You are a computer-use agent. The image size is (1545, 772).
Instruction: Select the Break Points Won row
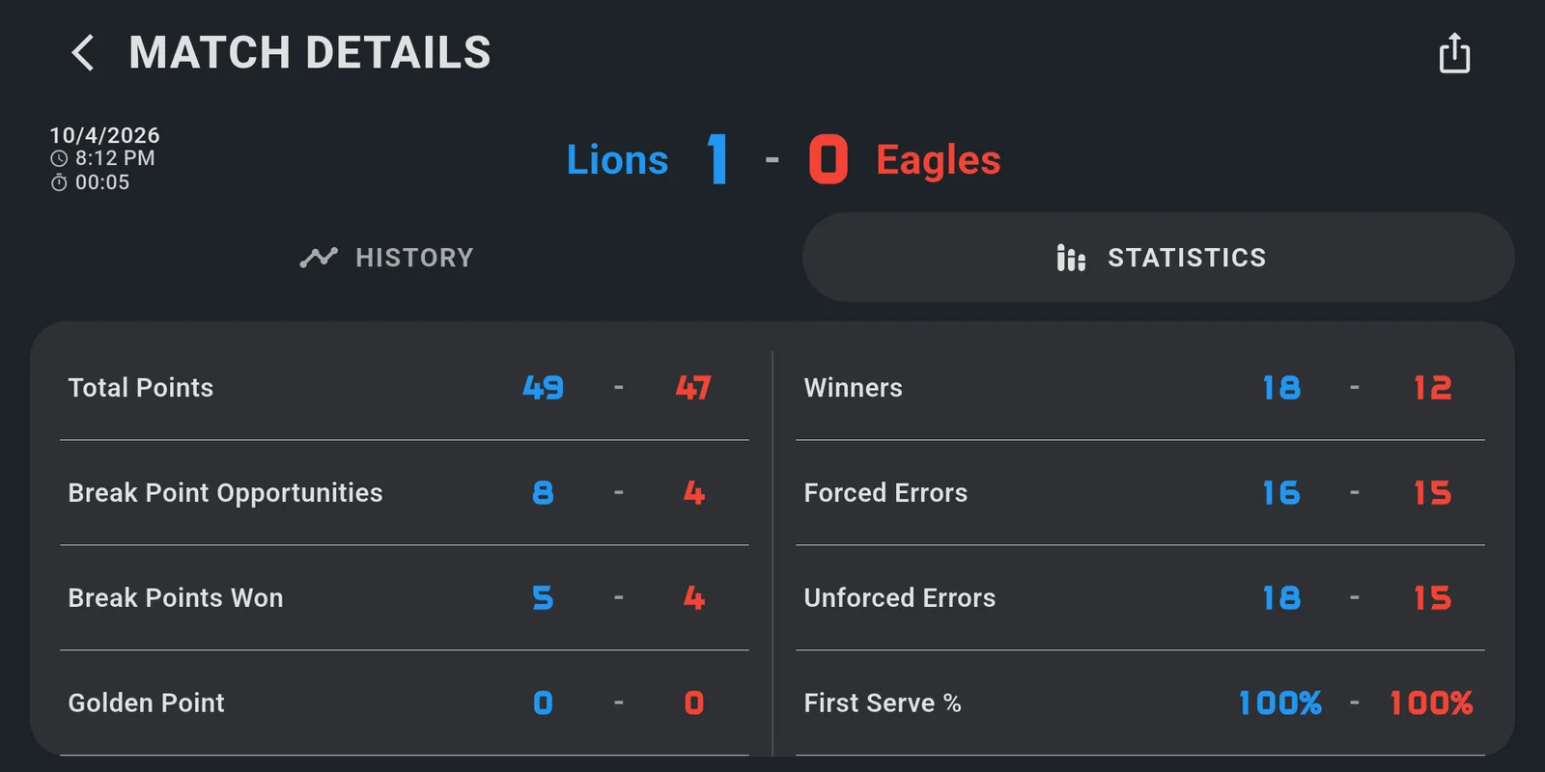[404, 598]
